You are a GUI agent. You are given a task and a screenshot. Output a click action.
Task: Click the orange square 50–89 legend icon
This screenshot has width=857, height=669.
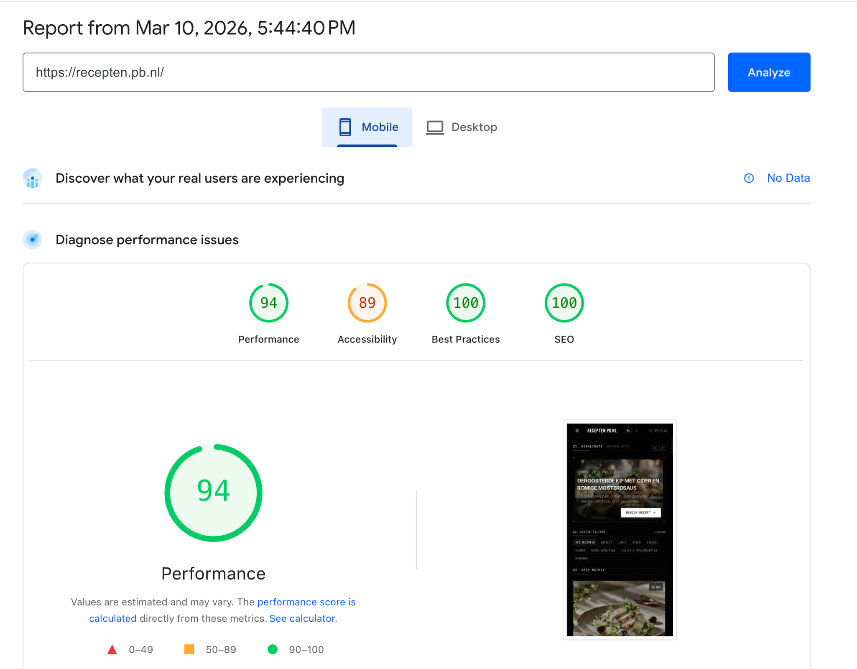[189, 649]
